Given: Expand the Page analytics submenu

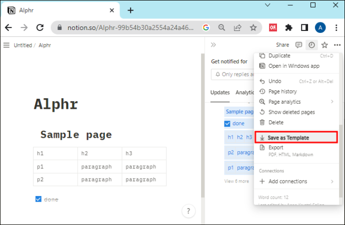Looking at the screenshot, I should click(296, 102).
